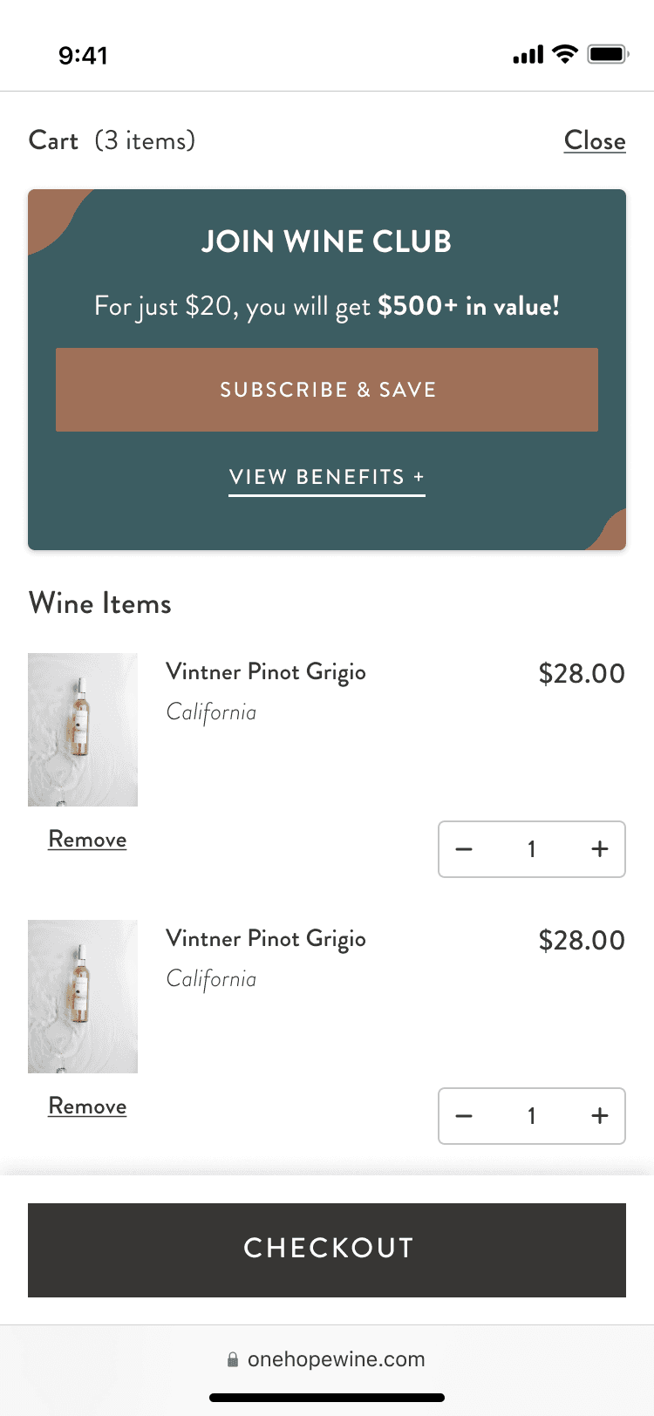
Task: Tap the battery status icon
Action: click(608, 55)
